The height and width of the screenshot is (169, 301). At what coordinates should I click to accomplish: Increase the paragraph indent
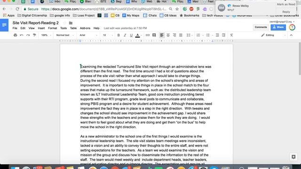pyautogui.click(x=224, y=35)
